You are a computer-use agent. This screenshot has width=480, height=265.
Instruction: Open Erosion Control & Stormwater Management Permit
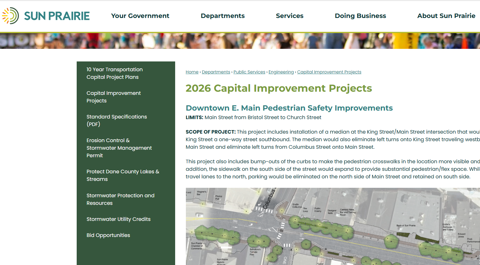[x=119, y=148]
